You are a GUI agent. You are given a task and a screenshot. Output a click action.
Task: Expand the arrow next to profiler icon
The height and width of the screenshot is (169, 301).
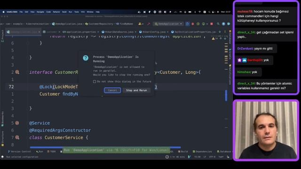coord(207,24)
